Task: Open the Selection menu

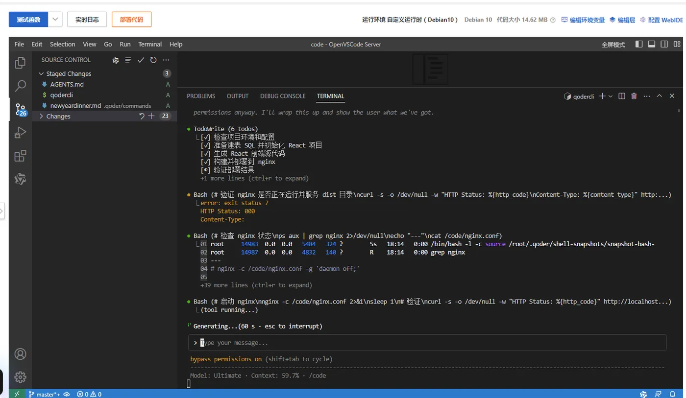Action: [63, 44]
